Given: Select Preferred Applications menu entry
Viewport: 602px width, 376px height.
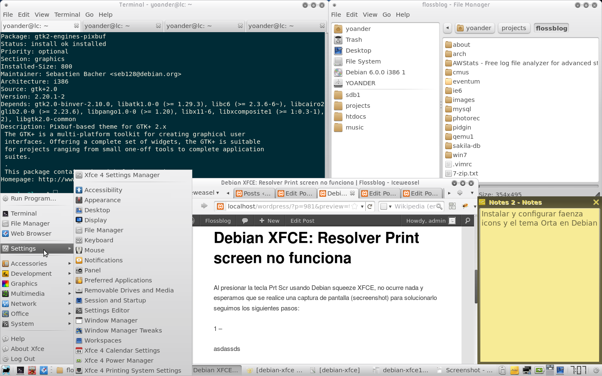Looking at the screenshot, I should pyautogui.click(x=133, y=280).
